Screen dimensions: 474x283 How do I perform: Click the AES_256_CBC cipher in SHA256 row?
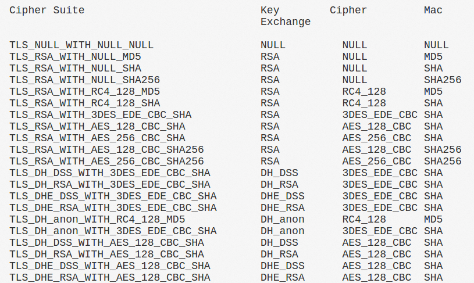[x=377, y=162]
